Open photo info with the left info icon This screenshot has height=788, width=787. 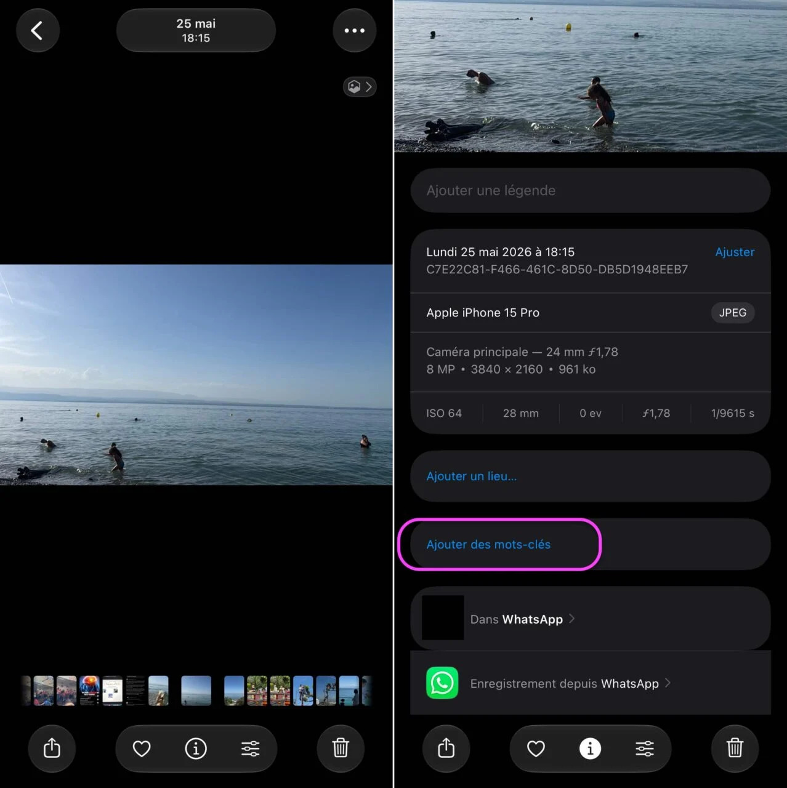pos(196,748)
